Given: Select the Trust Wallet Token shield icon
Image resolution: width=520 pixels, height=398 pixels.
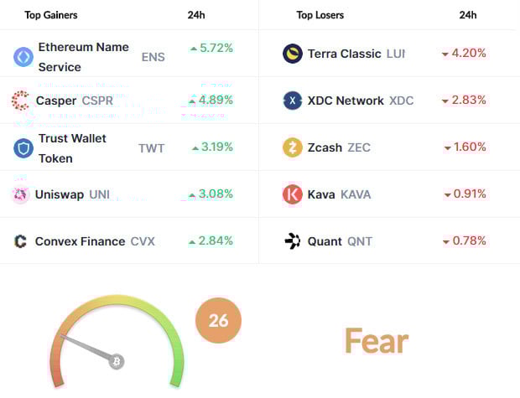Looking at the screenshot, I should pos(23,147).
